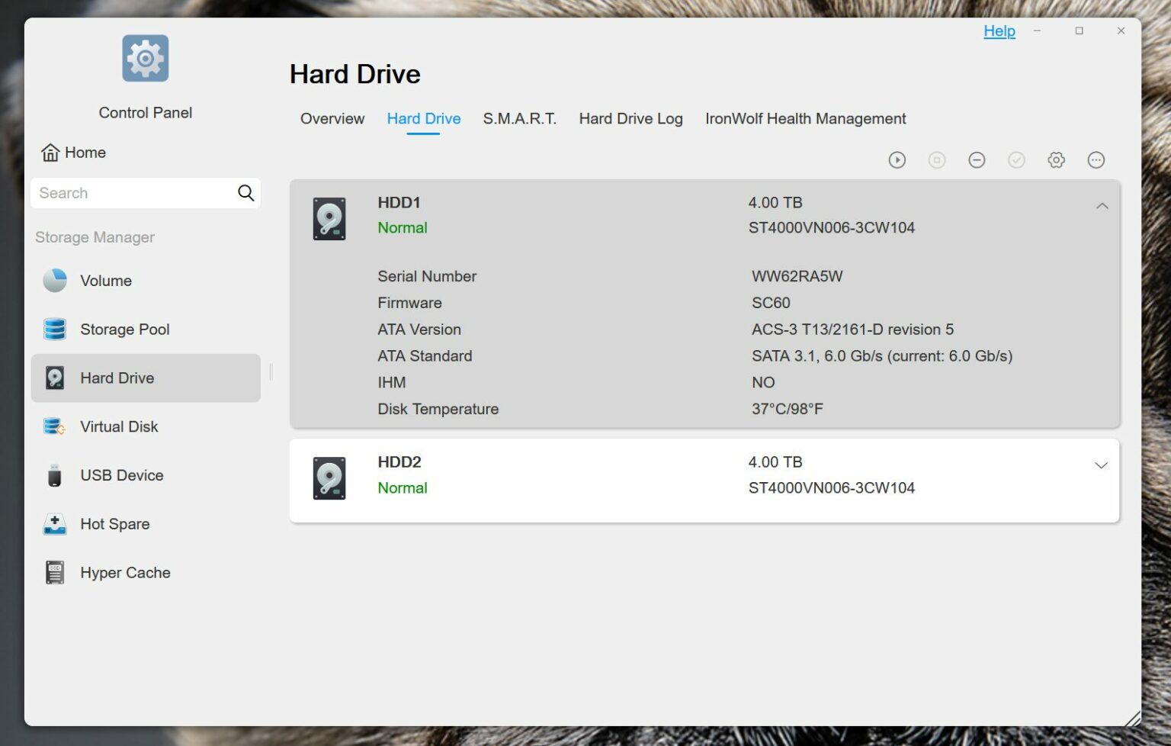View the Hard Drive Log tab
The image size is (1171, 746).
pyautogui.click(x=630, y=119)
